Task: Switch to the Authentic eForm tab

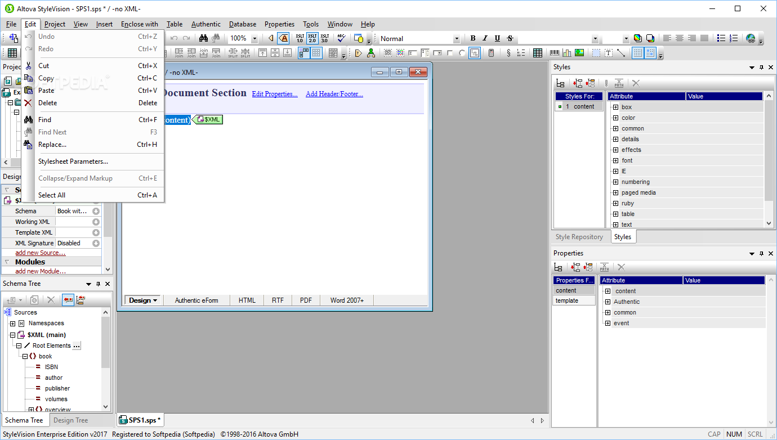Action: tap(197, 300)
